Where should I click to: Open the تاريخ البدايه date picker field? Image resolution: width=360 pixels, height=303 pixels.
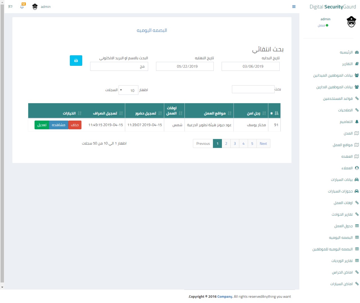coord(250,66)
